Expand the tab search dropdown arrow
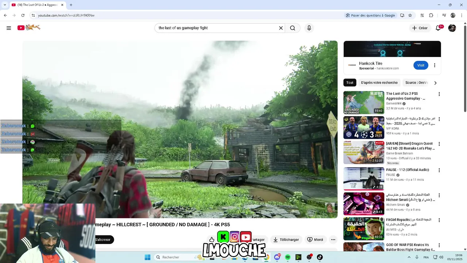 pyautogui.click(x=5, y=5)
